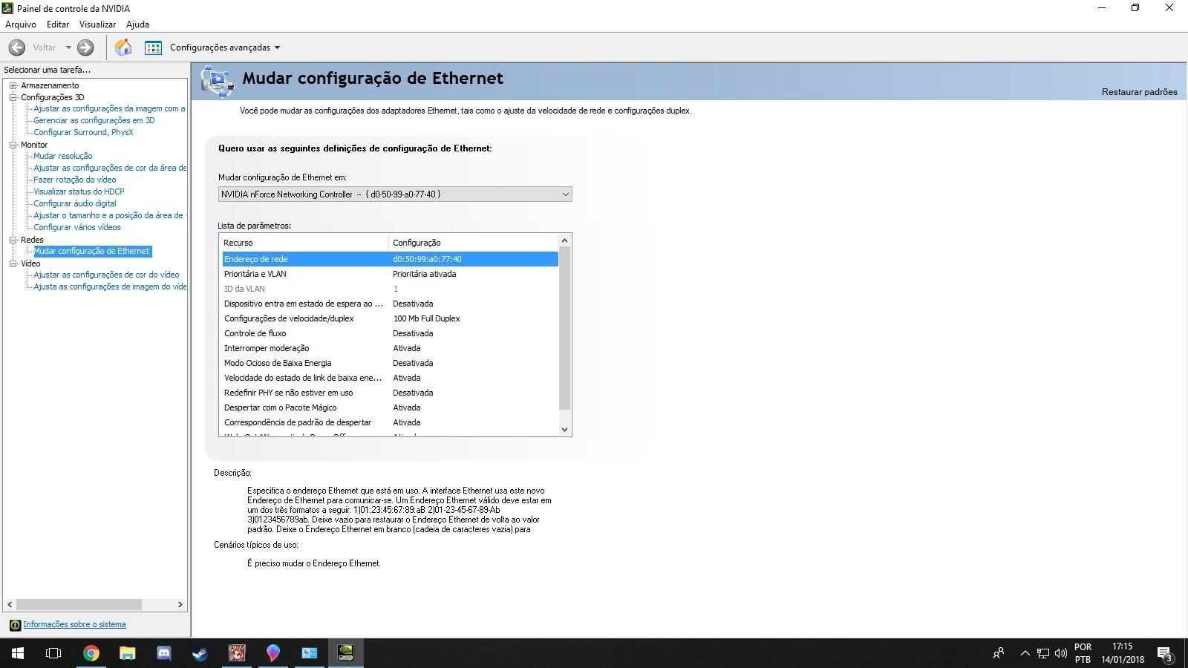This screenshot has height=668, width=1188.
Task: Click the network icon in system tray
Action: (1043, 653)
